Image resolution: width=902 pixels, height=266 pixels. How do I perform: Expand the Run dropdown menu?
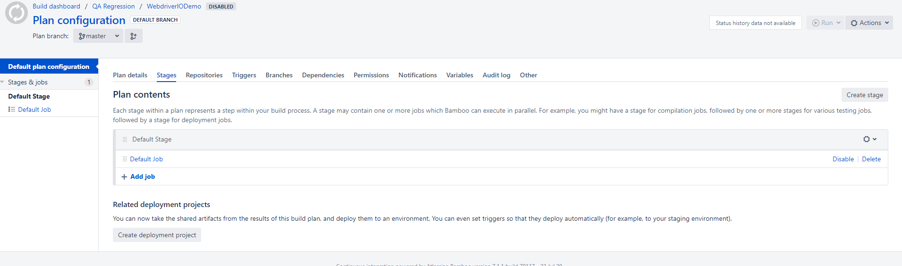pos(838,23)
